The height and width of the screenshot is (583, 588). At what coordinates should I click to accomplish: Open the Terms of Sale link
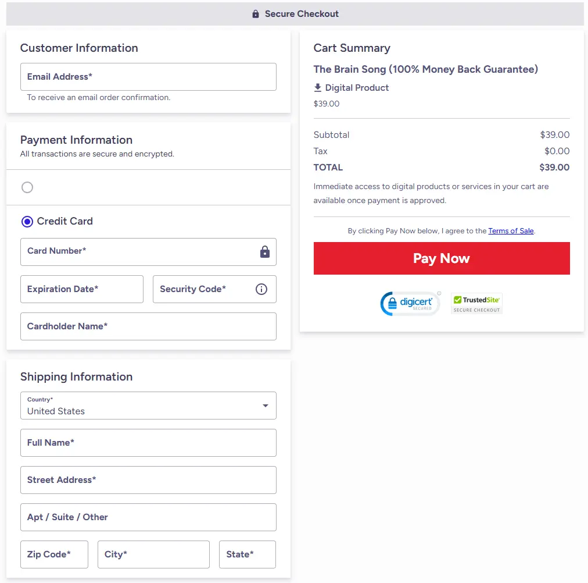(x=511, y=231)
